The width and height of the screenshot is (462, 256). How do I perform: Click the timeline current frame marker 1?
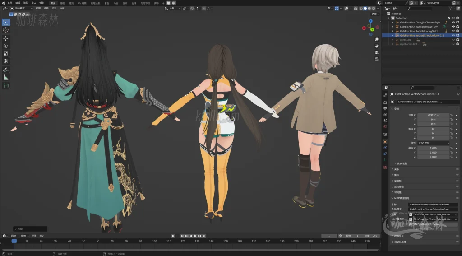(14, 241)
